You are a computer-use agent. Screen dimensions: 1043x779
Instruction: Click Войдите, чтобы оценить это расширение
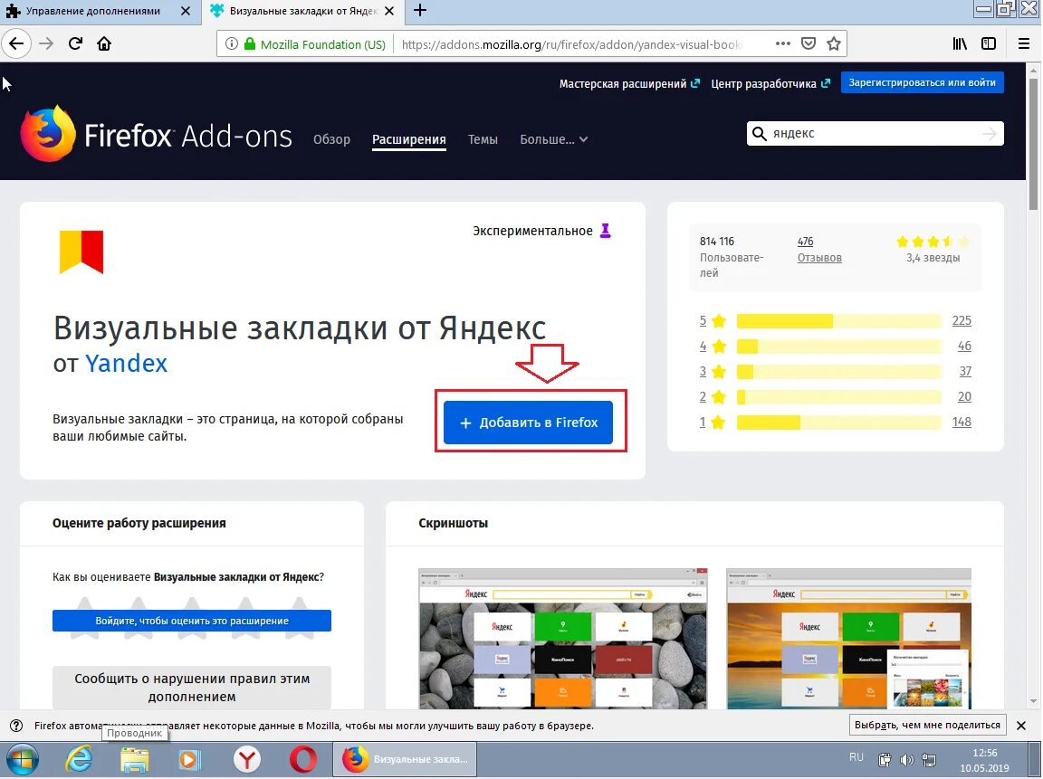click(x=192, y=621)
